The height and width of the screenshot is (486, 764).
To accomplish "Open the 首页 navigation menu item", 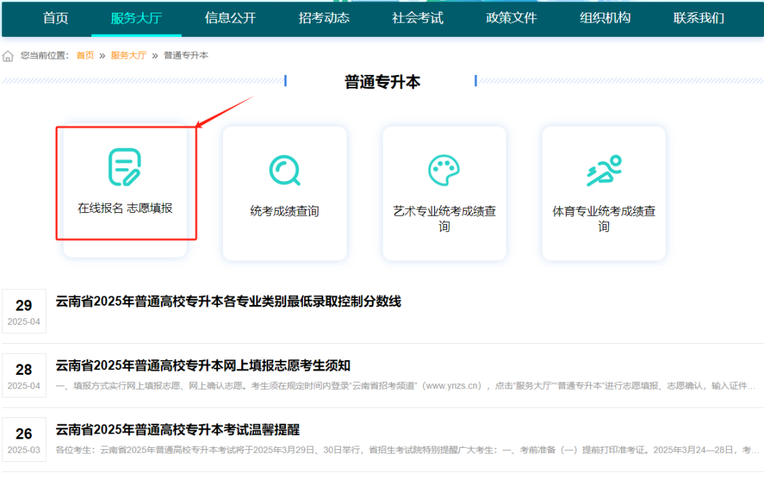I will click(56, 18).
